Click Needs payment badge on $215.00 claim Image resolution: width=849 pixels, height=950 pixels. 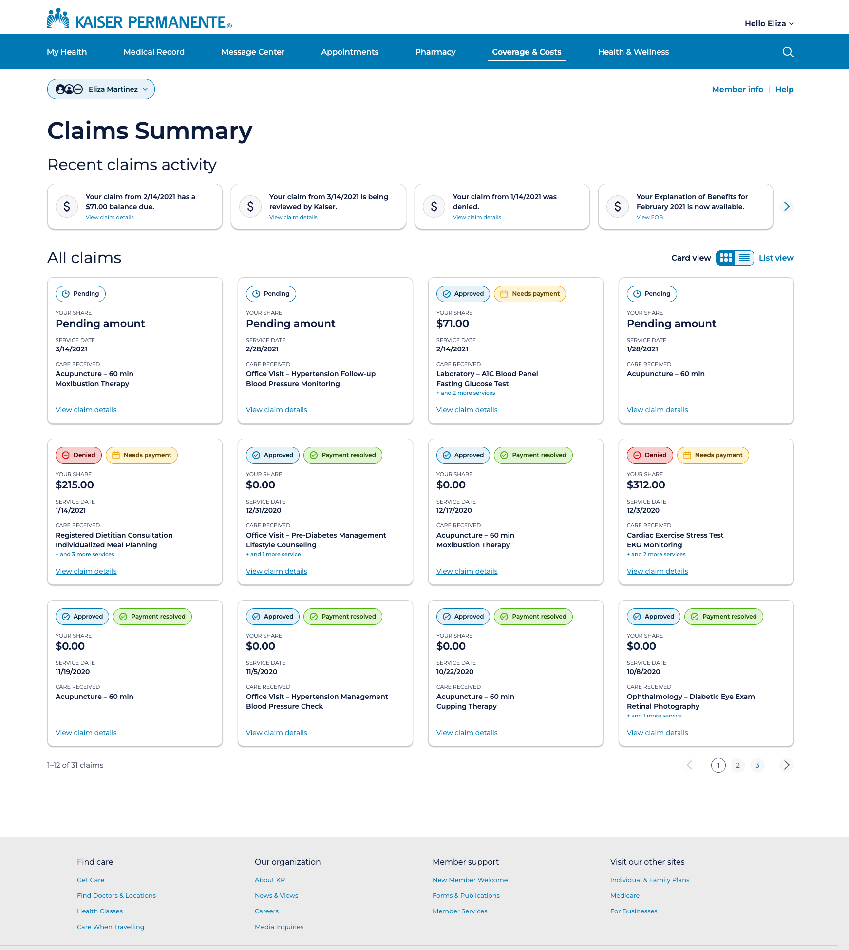[x=142, y=455]
